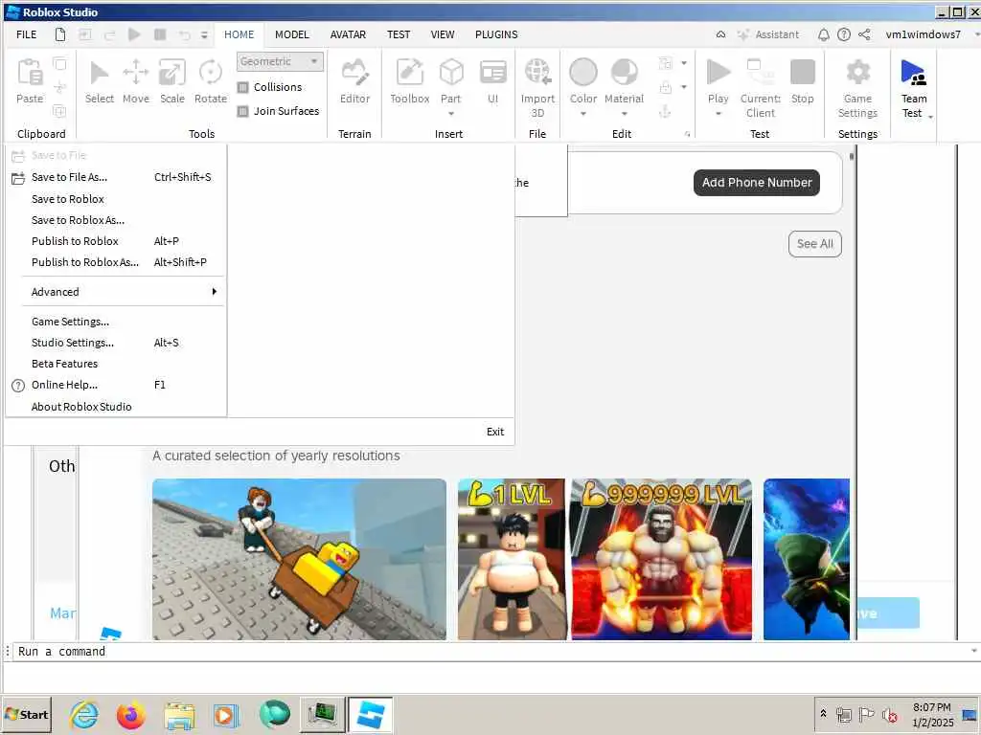Screen dimensions: 981x735
Task: Expand the Team Test dropdown arrow
Action: [930, 117]
